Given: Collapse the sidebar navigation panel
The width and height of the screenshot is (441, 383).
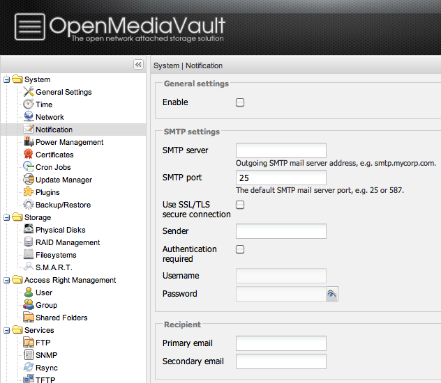Looking at the screenshot, I should (138, 64).
